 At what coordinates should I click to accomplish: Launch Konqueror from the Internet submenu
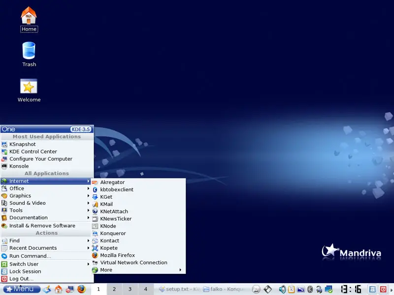tap(138, 233)
